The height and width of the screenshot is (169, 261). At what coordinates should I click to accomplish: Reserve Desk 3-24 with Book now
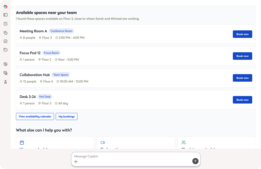[x=242, y=100]
